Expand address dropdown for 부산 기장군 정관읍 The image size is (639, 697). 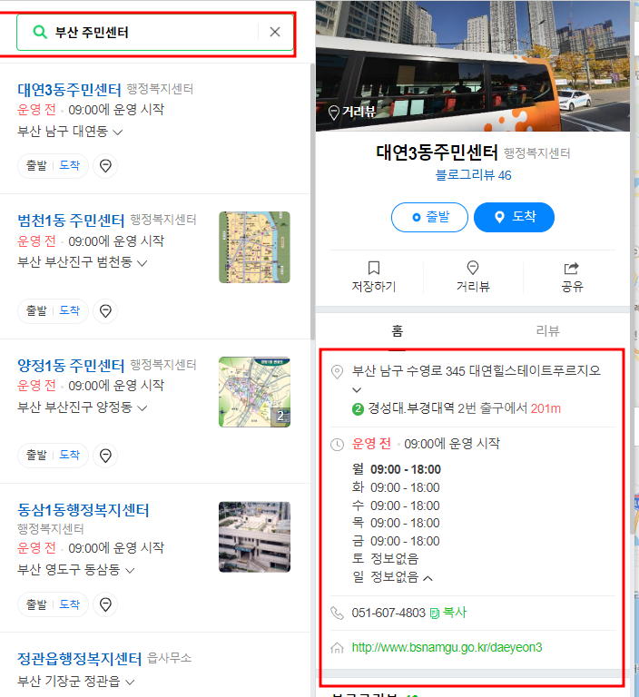coord(130,682)
